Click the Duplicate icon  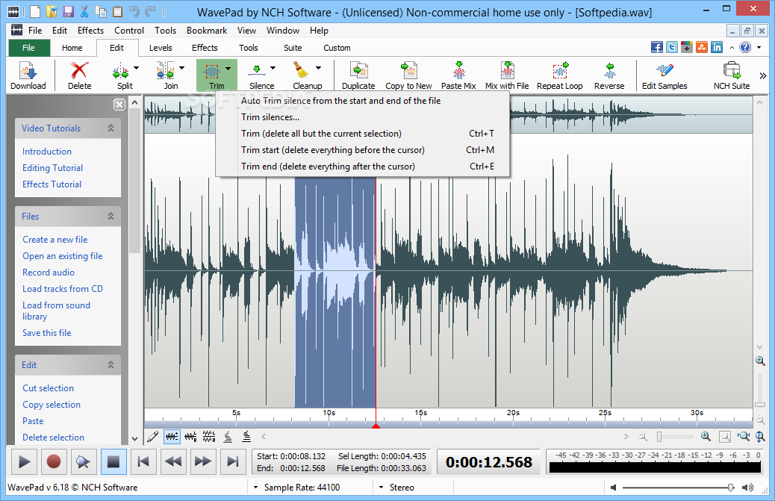359,71
